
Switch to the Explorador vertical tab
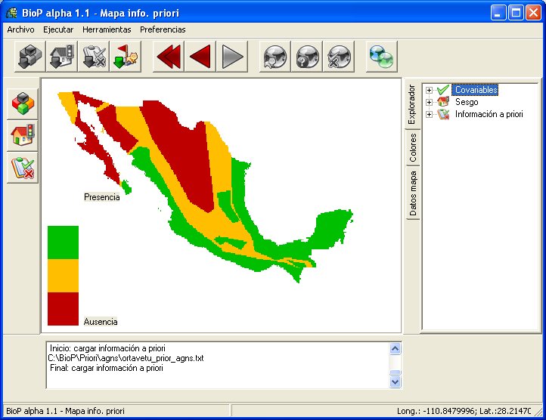tap(412, 104)
